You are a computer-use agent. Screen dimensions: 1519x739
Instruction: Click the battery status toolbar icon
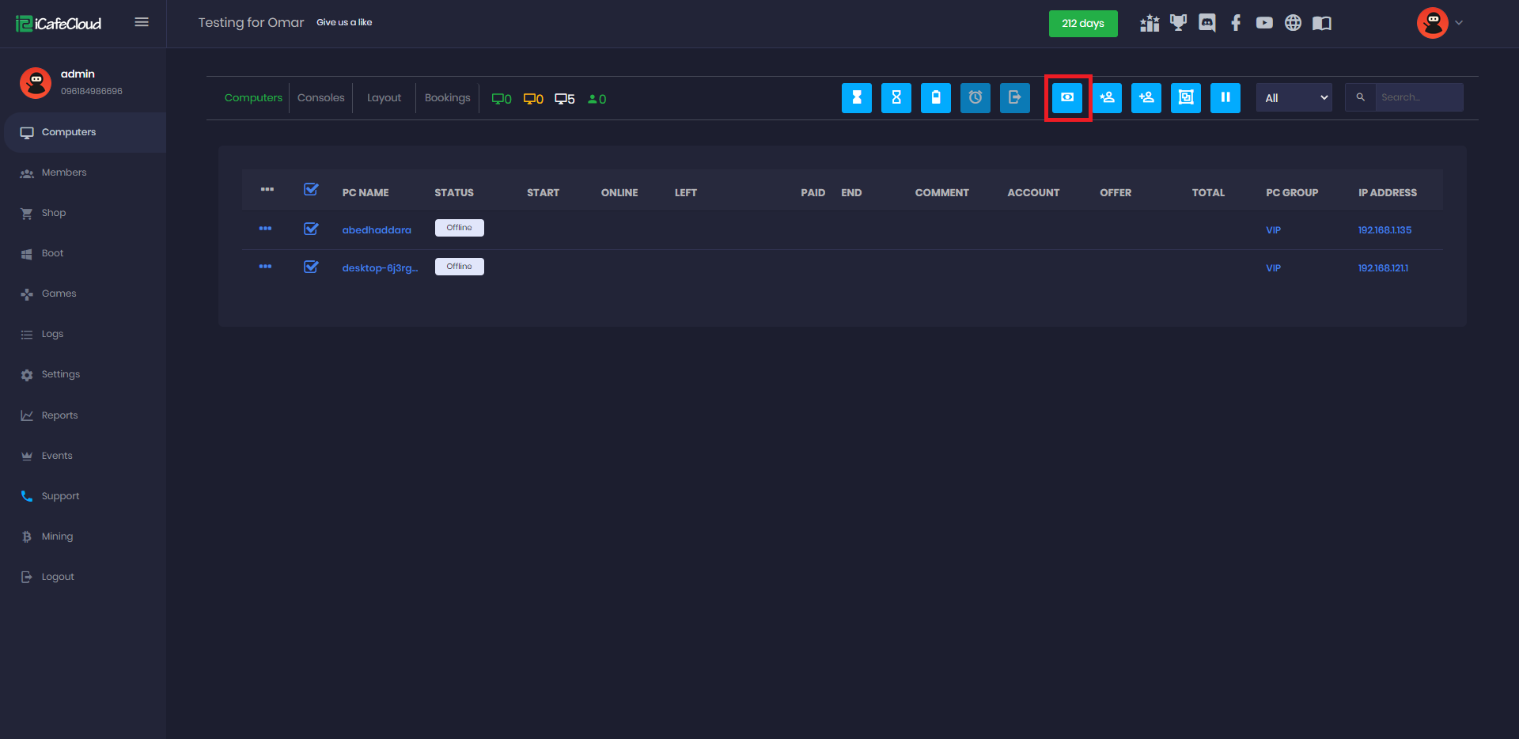tap(936, 97)
